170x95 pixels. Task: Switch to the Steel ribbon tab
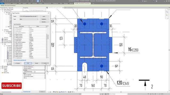coord(20,3)
